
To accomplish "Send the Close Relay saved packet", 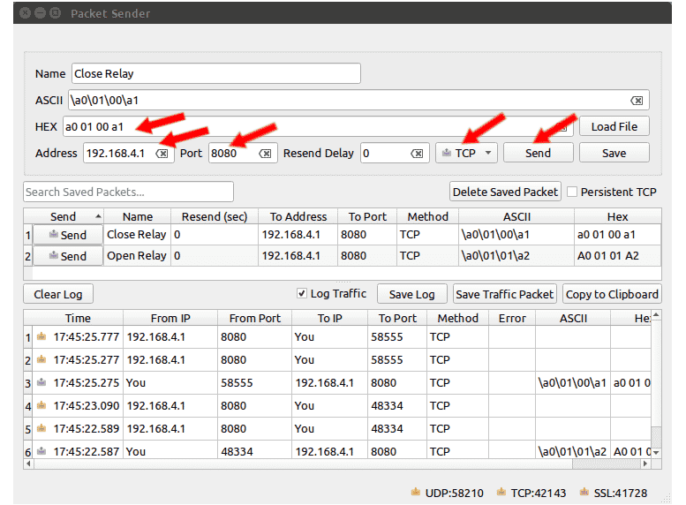I will pyautogui.click(x=68, y=235).
